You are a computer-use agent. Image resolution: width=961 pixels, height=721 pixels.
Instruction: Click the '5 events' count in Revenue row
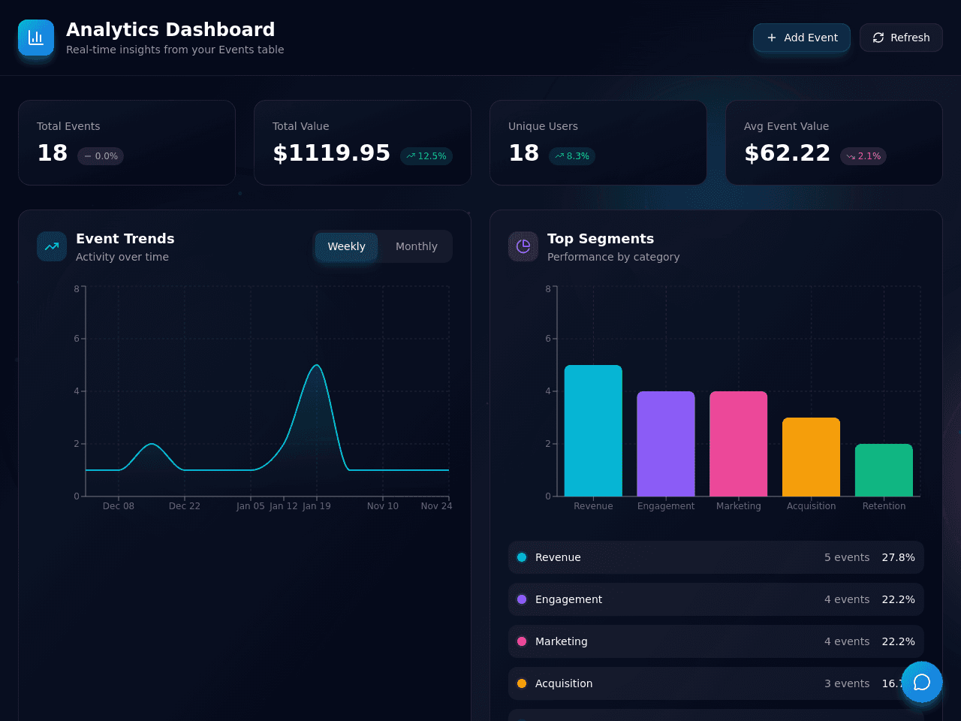[847, 557]
